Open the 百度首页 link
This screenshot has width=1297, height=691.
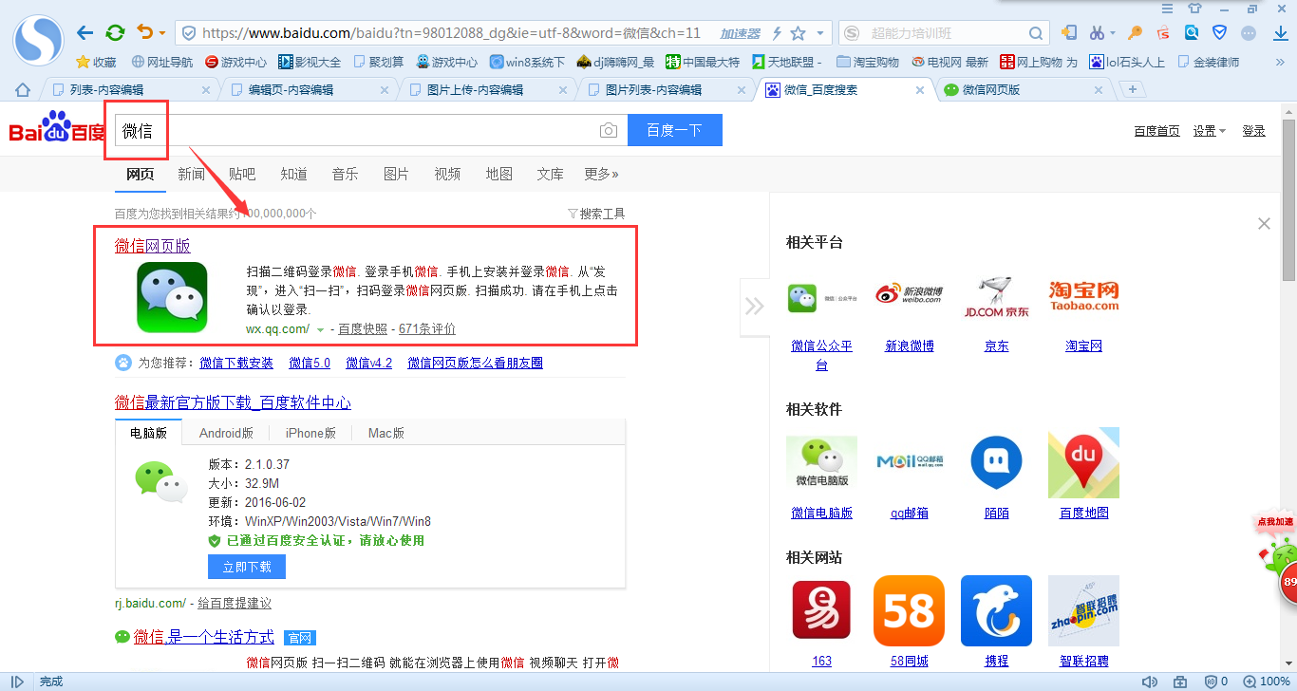(x=1156, y=131)
